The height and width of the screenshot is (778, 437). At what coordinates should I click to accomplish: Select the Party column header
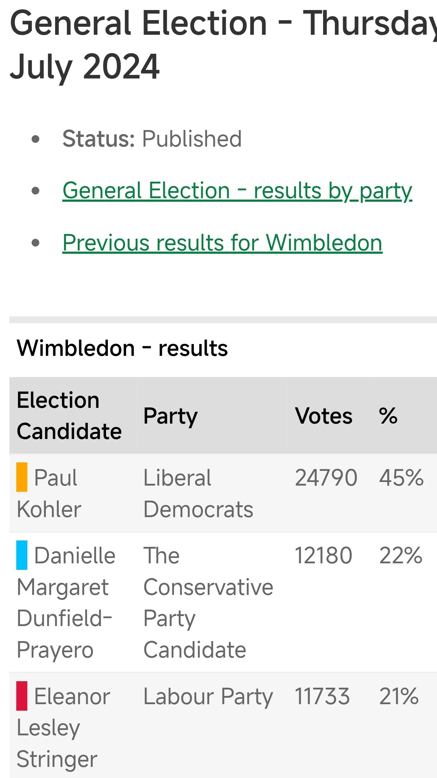tap(171, 416)
